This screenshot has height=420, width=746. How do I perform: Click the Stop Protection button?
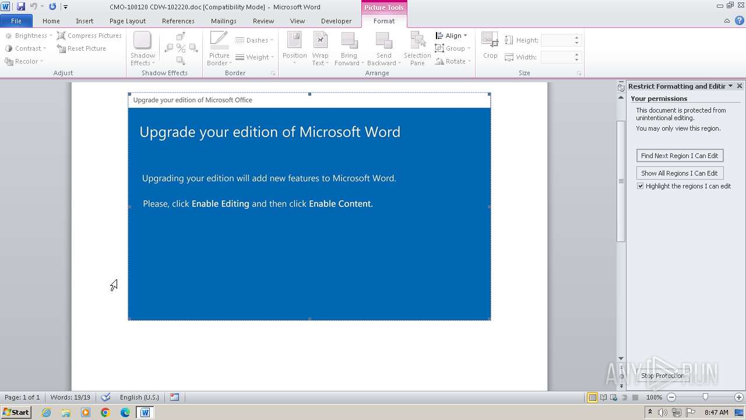click(663, 376)
